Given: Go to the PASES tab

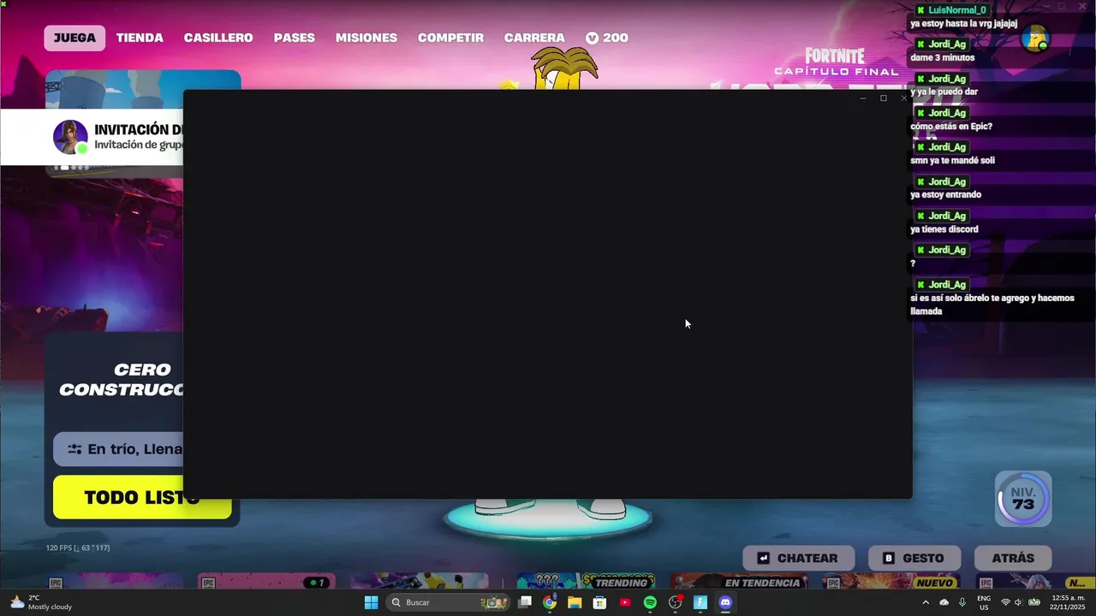Looking at the screenshot, I should coord(295,38).
